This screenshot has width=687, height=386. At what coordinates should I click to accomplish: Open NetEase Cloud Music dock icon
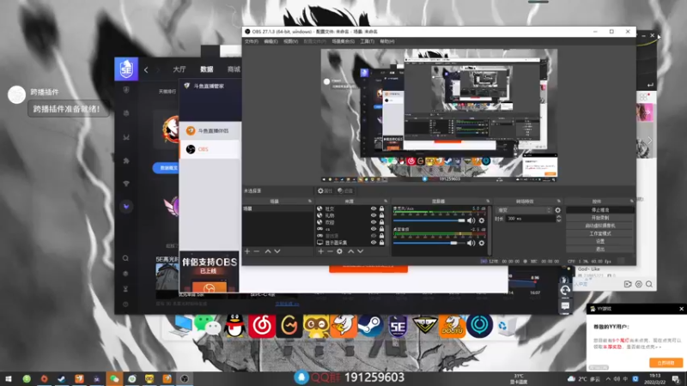[x=262, y=326]
